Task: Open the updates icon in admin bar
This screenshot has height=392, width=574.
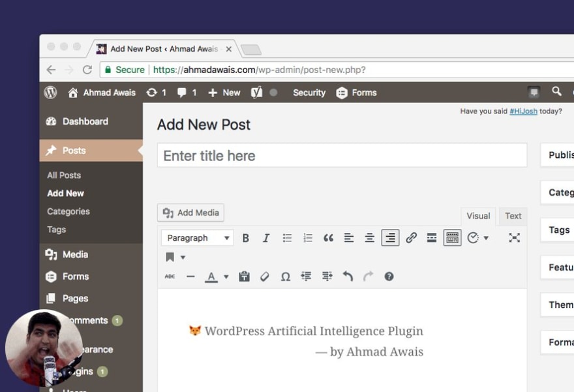Action: click(x=156, y=93)
